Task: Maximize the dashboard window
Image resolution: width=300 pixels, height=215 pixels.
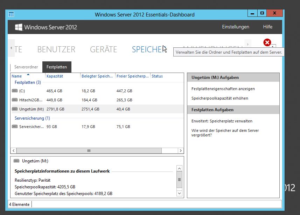Action: tap(262, 13)
